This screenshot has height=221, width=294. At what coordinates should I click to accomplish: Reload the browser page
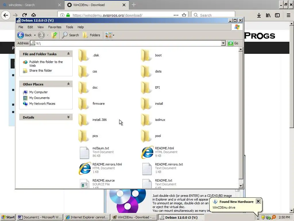pos(24,15)
